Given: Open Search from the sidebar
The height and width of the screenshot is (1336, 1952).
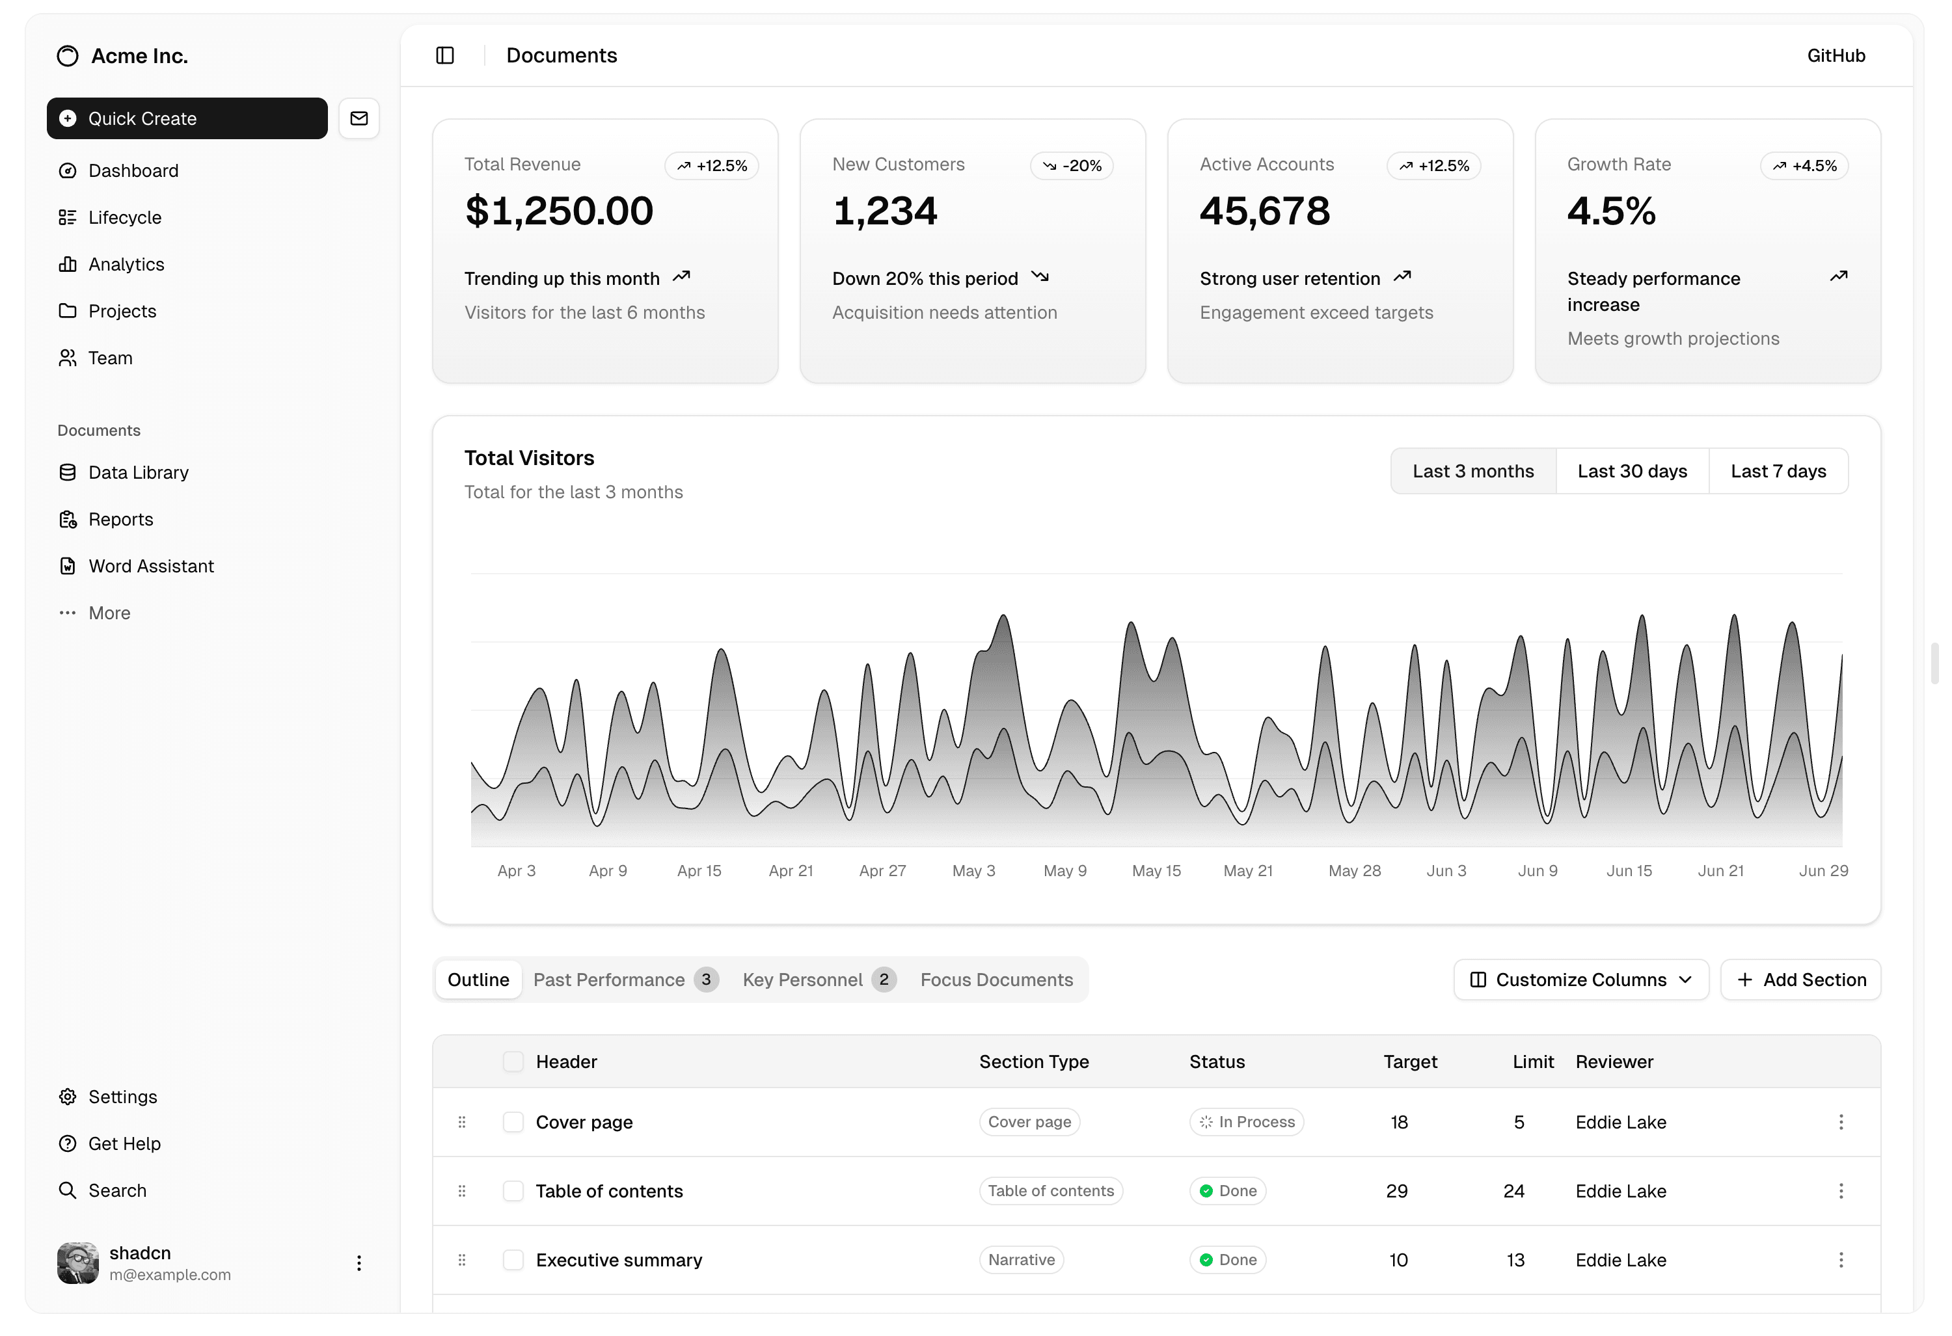Looking at the screenshot, I should click(x=213, y=1192).
